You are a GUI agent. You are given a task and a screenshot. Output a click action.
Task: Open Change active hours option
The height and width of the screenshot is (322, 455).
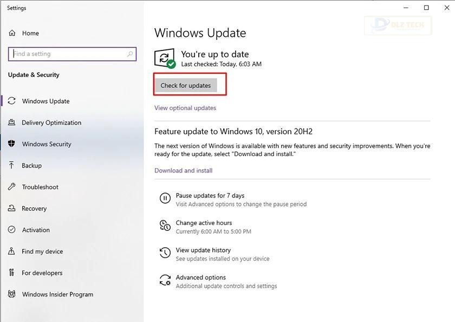204,223
